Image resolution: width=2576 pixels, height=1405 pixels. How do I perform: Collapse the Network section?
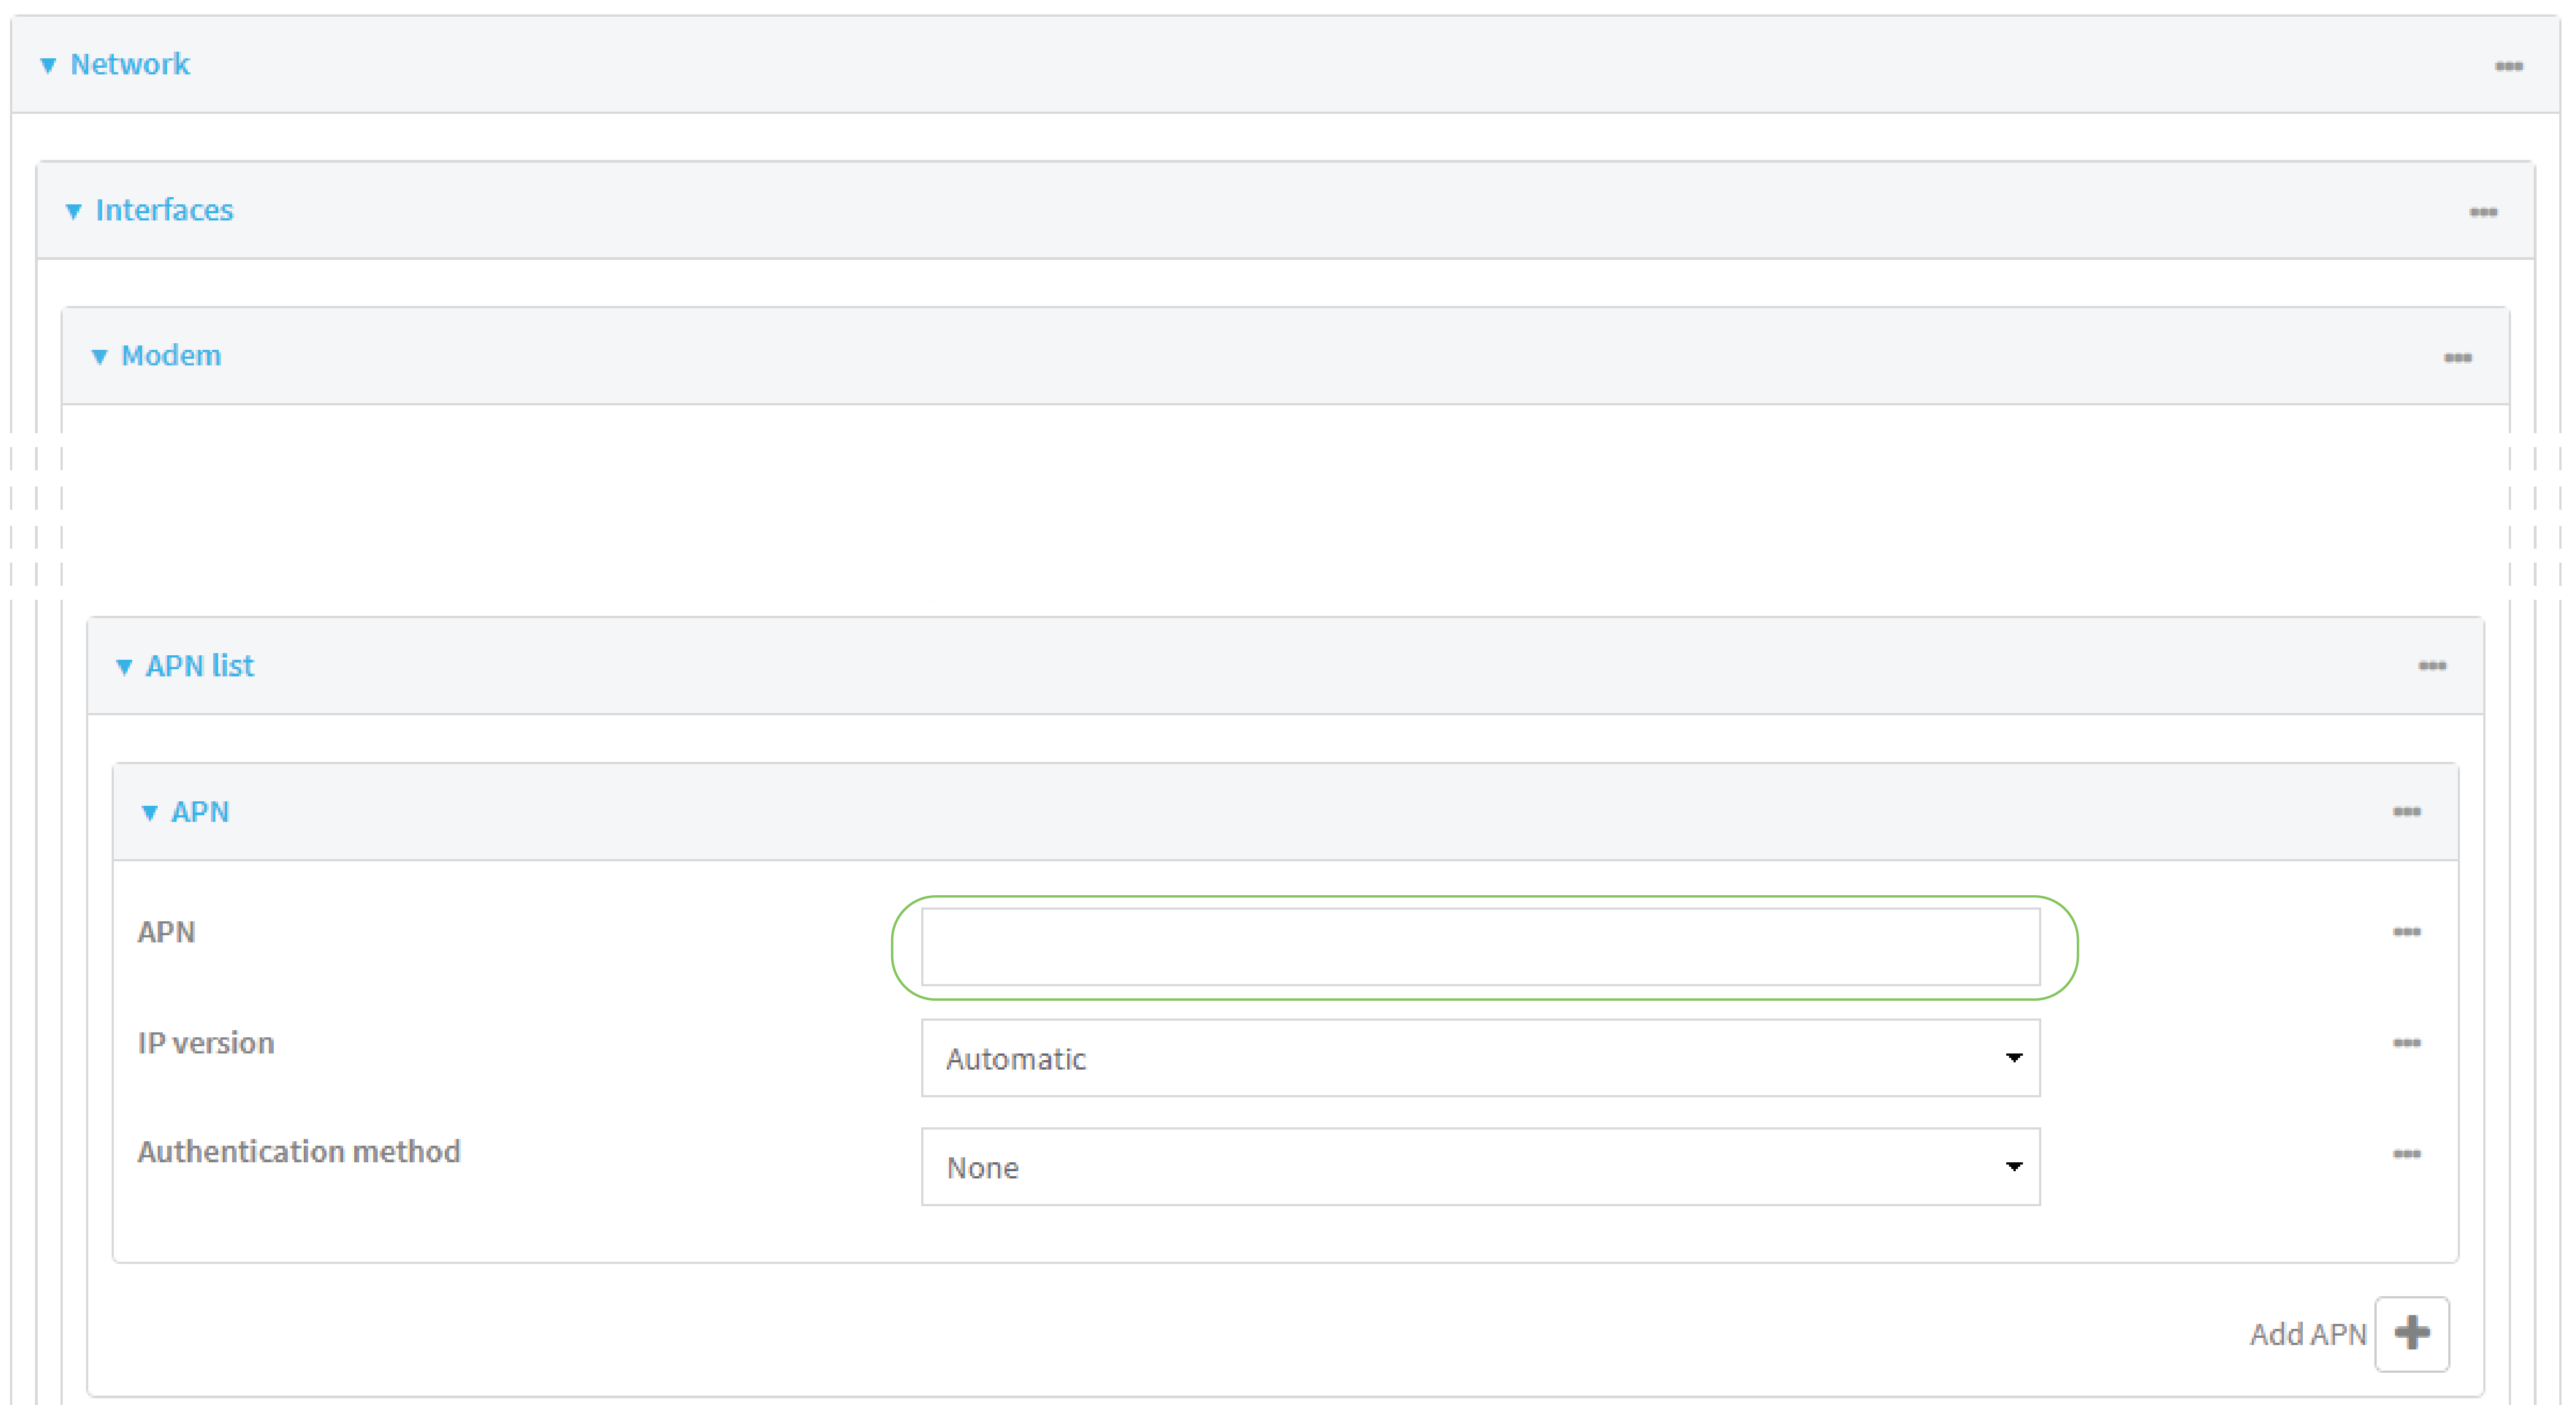47,64
